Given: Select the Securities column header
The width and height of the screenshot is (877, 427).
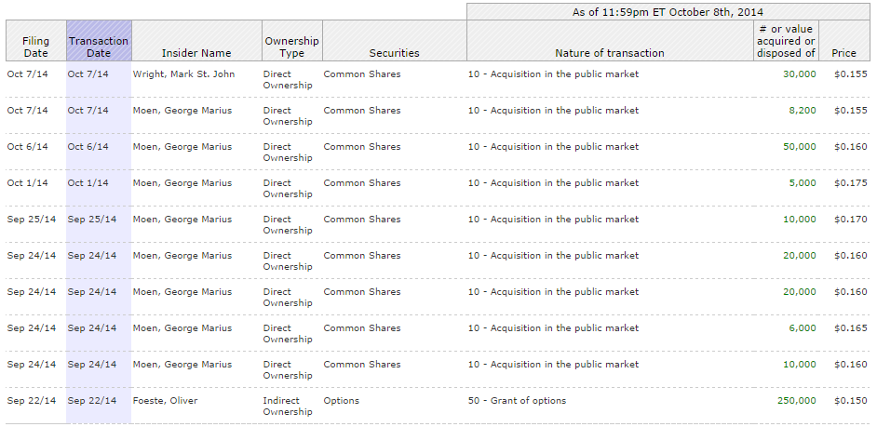Looking at the screenshot, I should click(394, 53).
